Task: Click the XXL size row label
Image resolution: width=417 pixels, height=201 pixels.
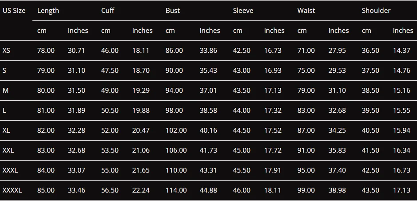Action: pos(8,150)
